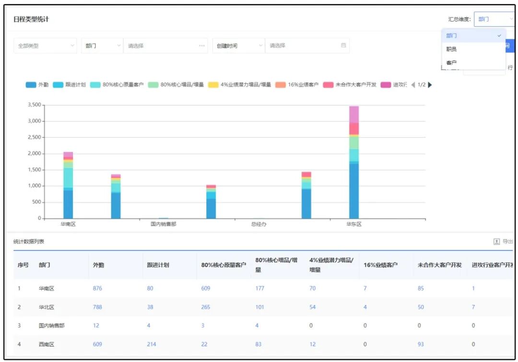Click the export icon next to 导出
Screen dimensions: 518x362
pyautogui.click(x=496, y=242)
